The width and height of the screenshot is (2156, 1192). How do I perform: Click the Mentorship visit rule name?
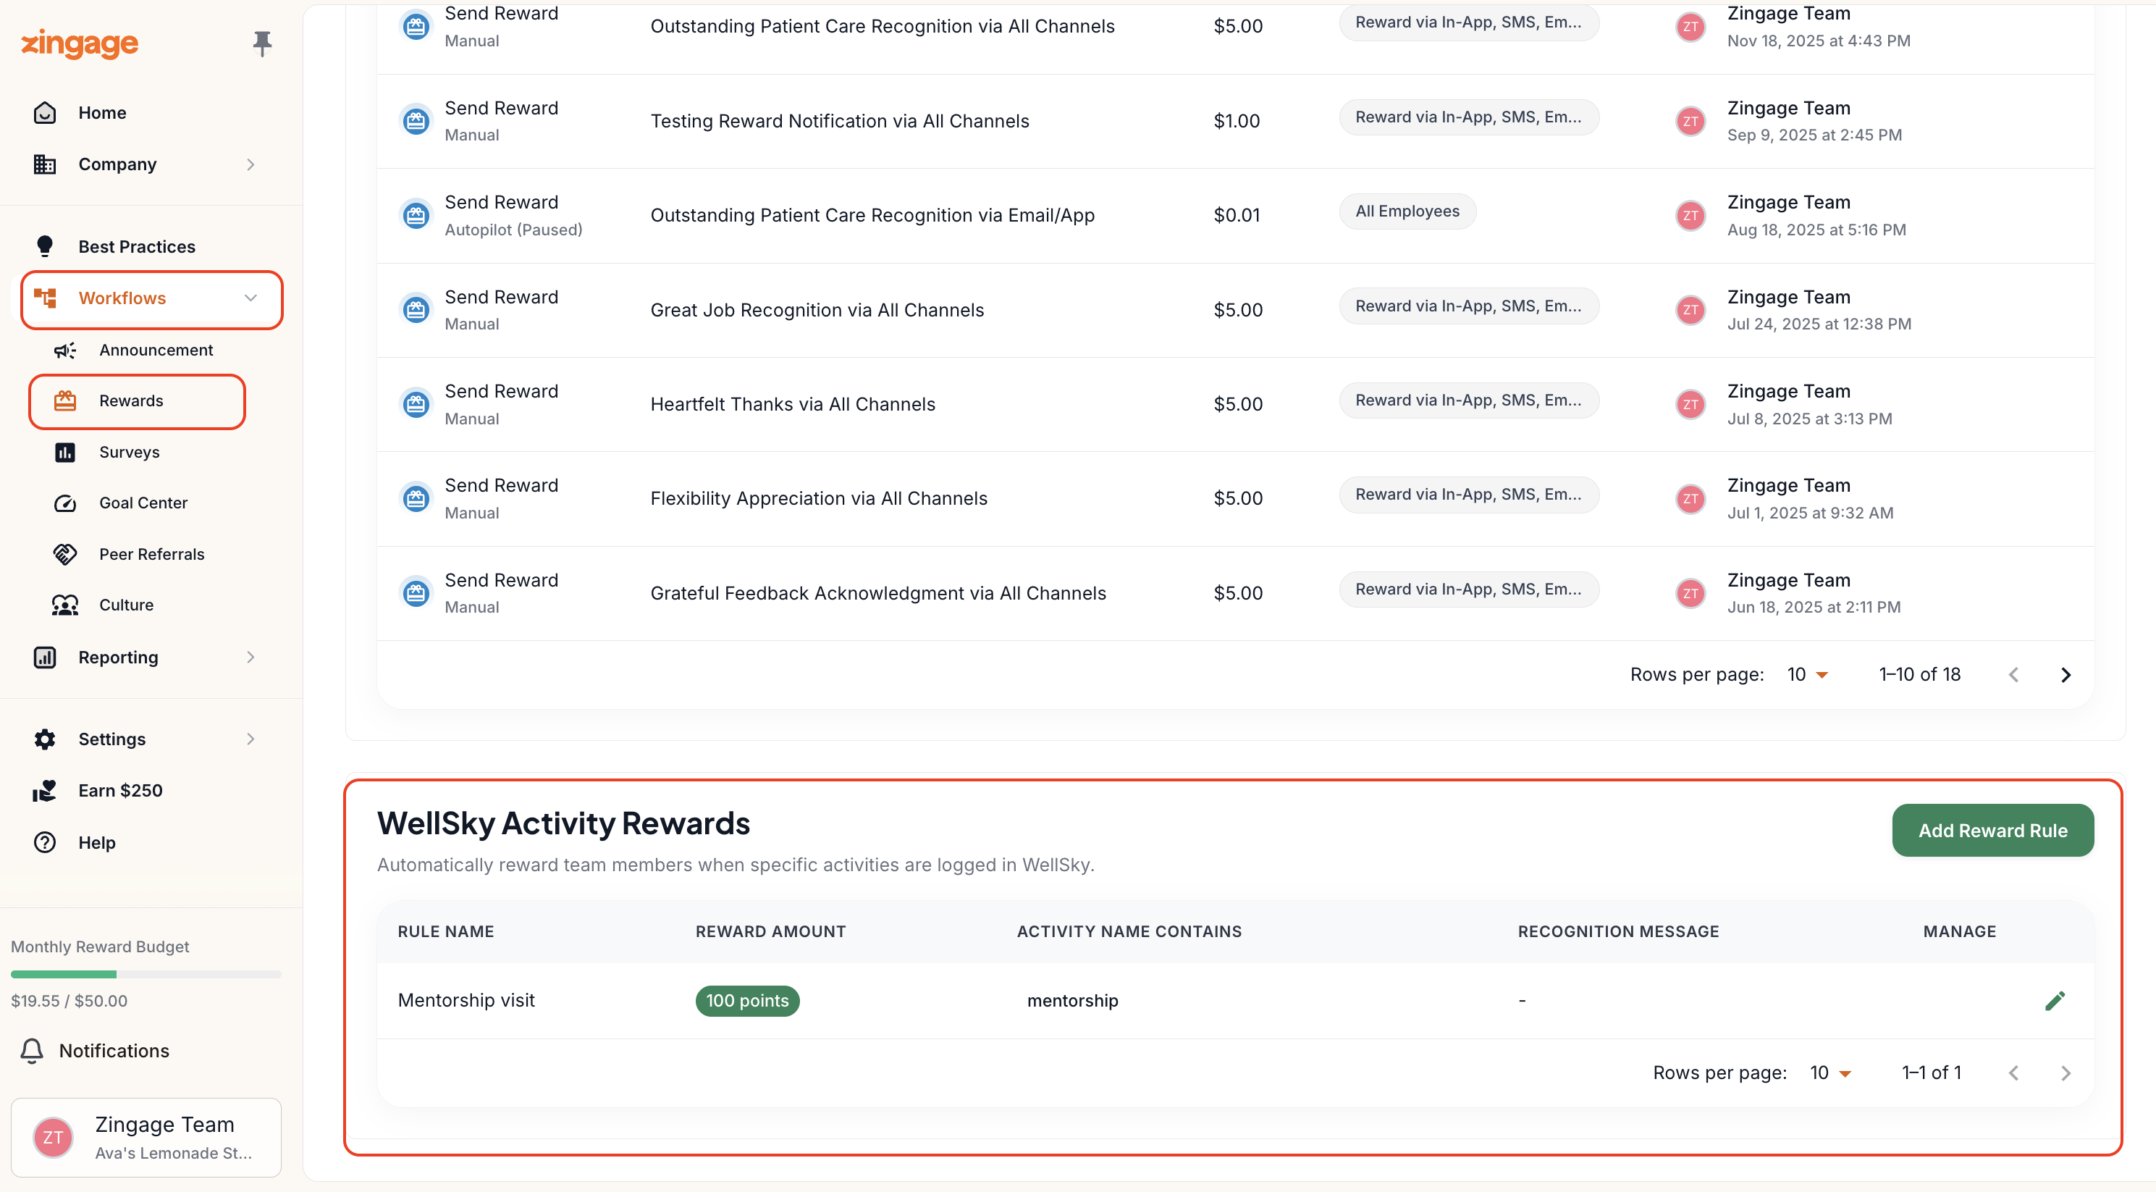coord(466,1001)
